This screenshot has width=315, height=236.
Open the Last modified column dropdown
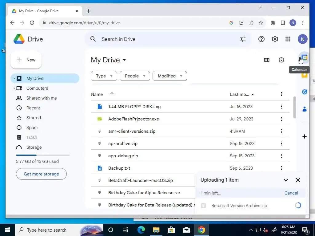(242, 94)
